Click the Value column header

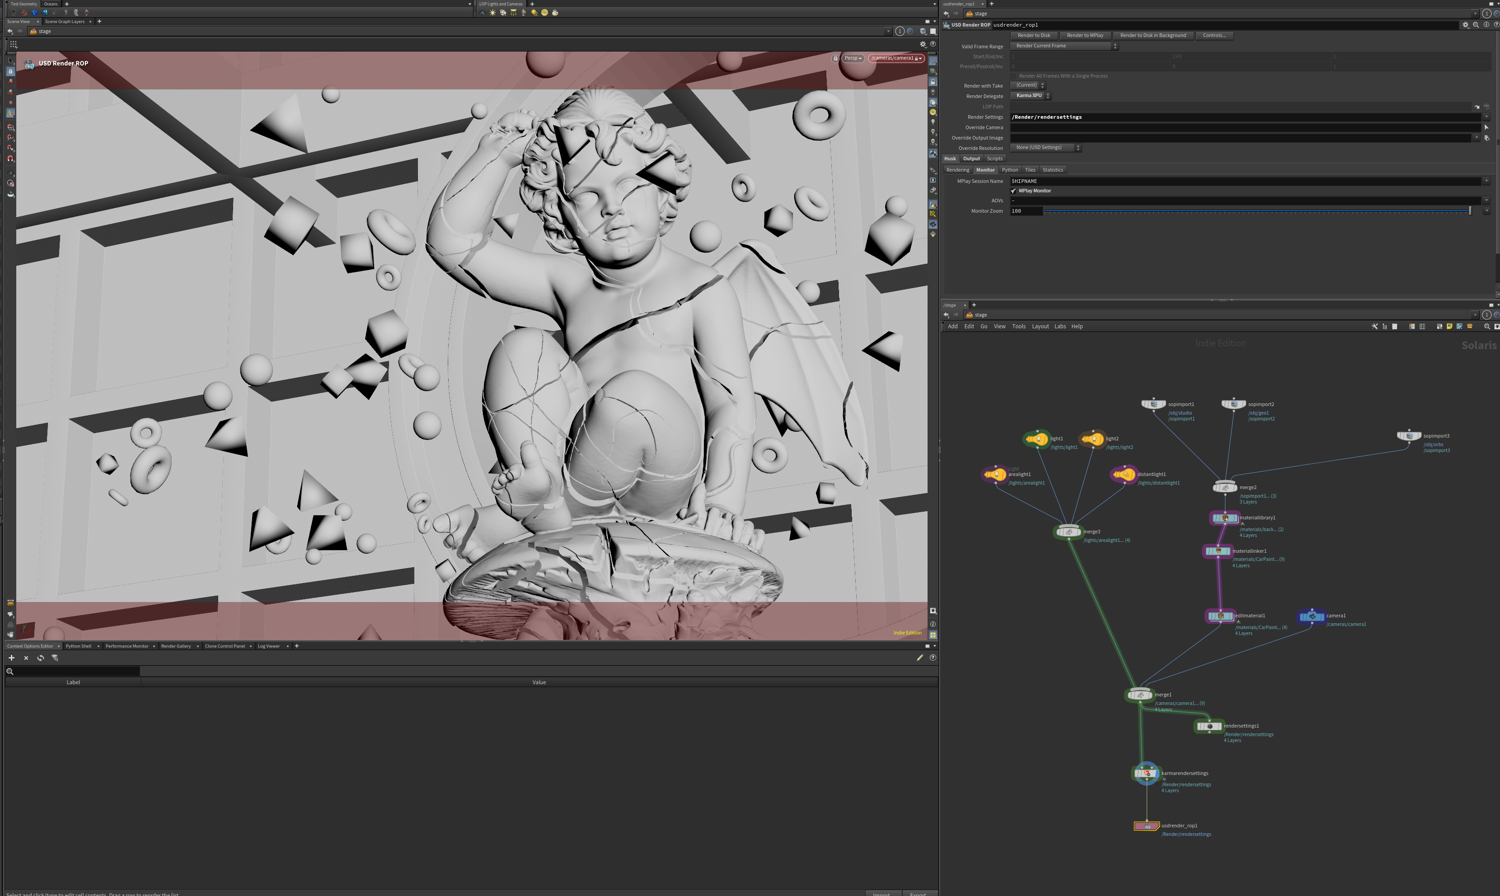[539, 682]
